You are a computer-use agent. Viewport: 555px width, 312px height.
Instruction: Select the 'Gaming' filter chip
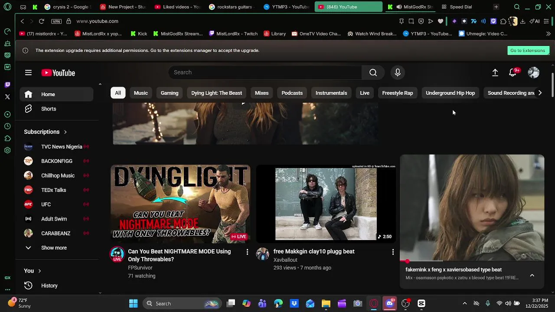point(170,93)
